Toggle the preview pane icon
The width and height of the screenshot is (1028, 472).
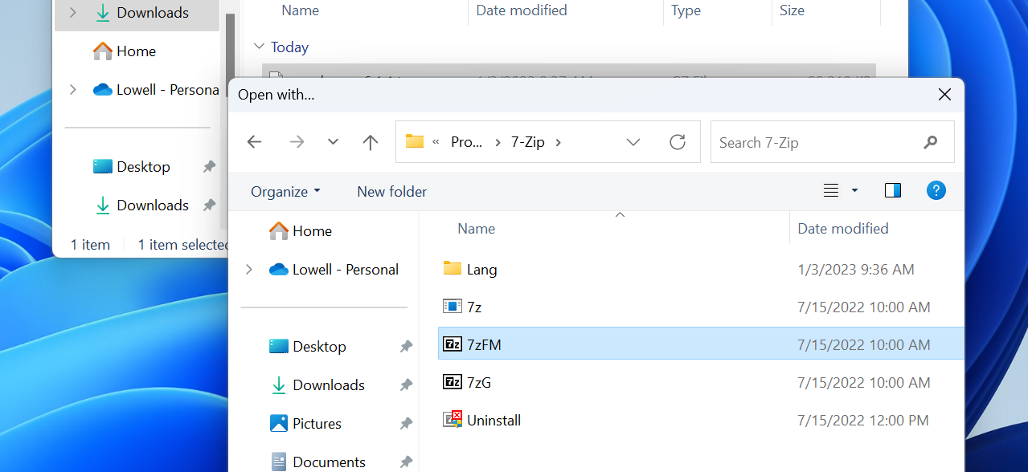point(892,191)
